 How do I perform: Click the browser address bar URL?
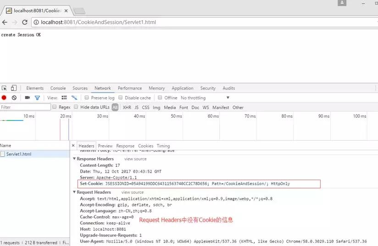98,22
